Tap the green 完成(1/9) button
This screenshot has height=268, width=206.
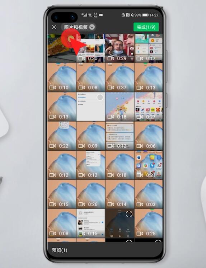[146, 27]
